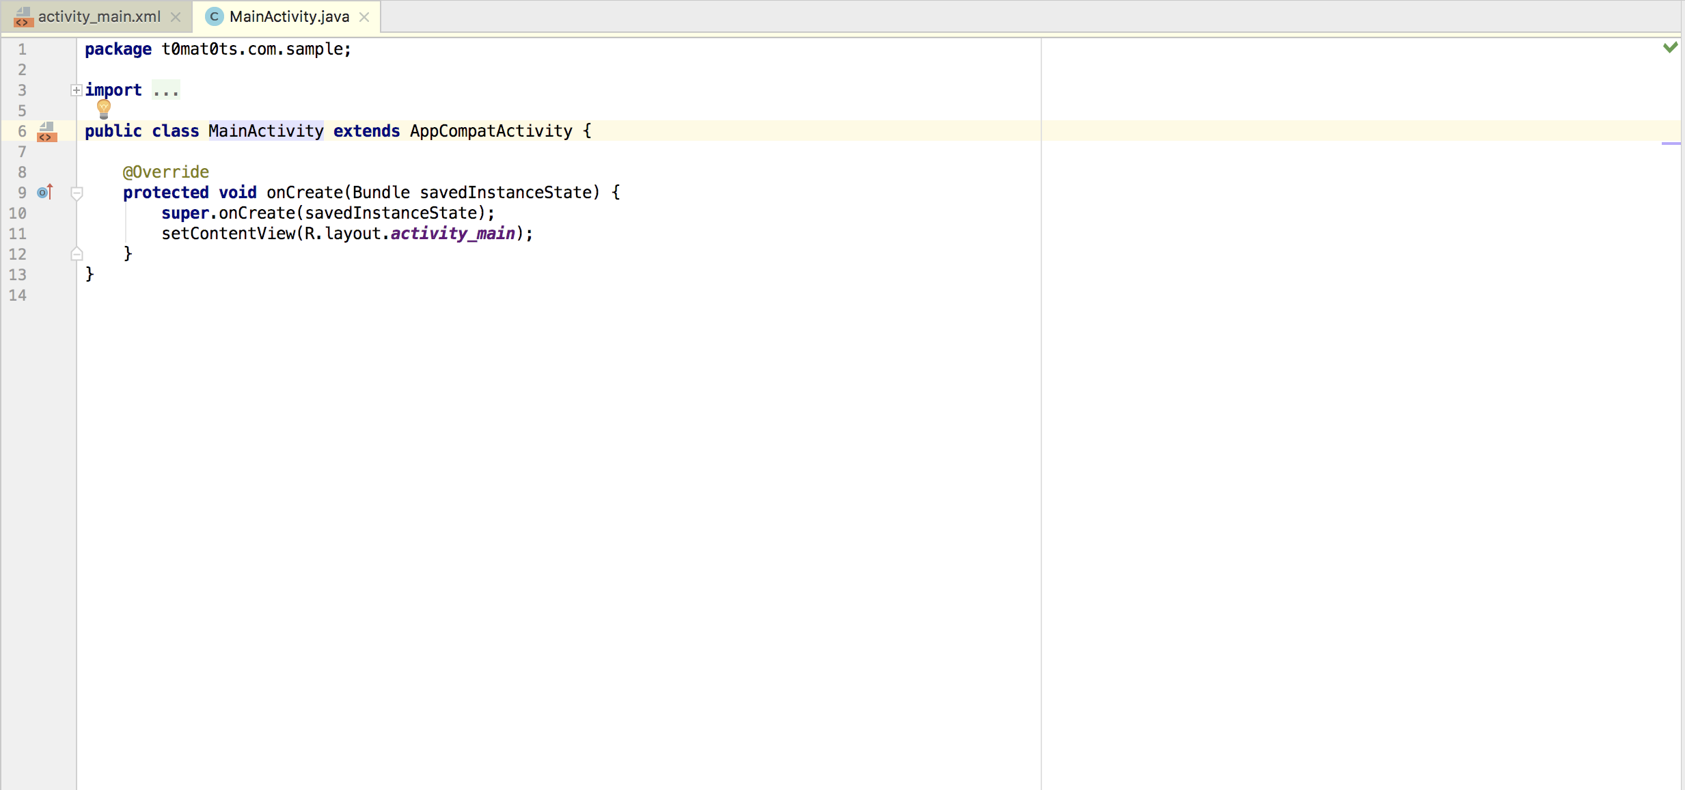
Task: Click the @Override annotation
Action: tap(166, 172)
